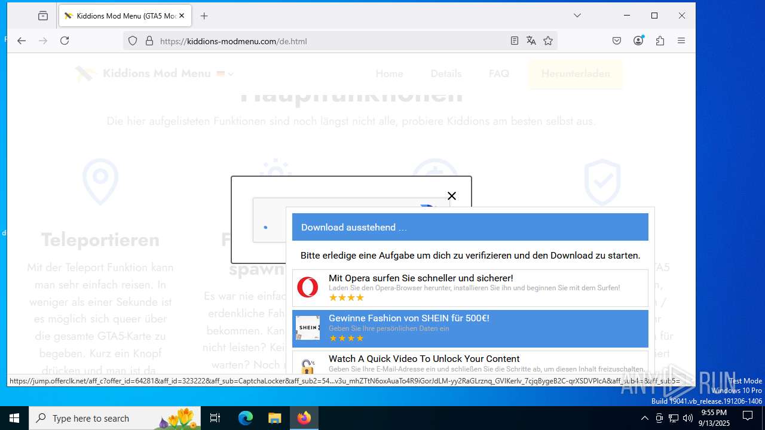Open the extensions puzzle icon
The image size is (765, 430).
pyautogui.click(x=660, y=41)
